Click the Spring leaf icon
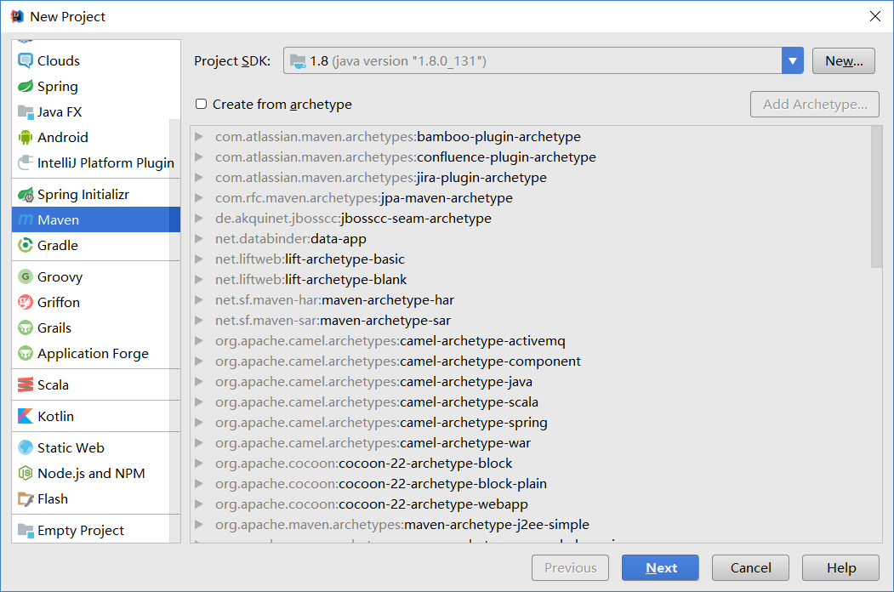 (26, 86)
